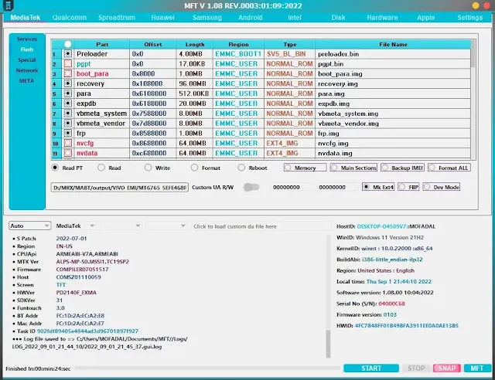Image resolution: width=495 pixels, height=380 pixels.
Task: Check the nvdata partition checkbox
Action: [67, 153]
